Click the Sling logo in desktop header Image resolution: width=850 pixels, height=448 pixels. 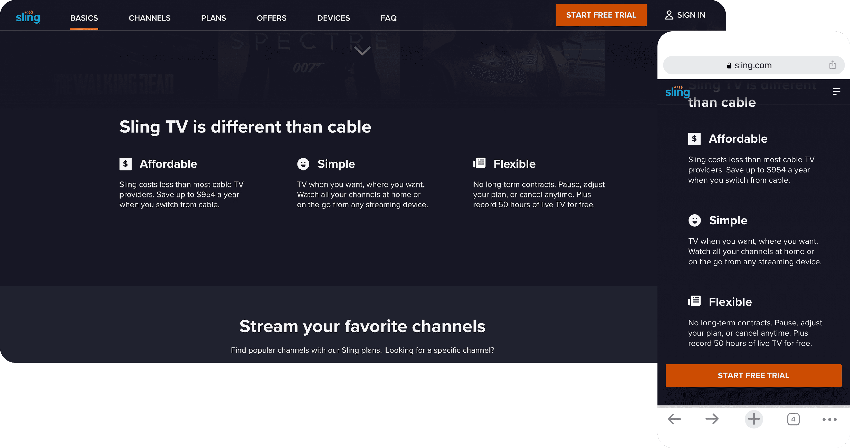28,17
